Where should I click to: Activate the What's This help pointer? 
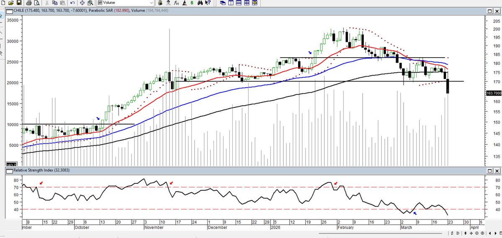208,3
